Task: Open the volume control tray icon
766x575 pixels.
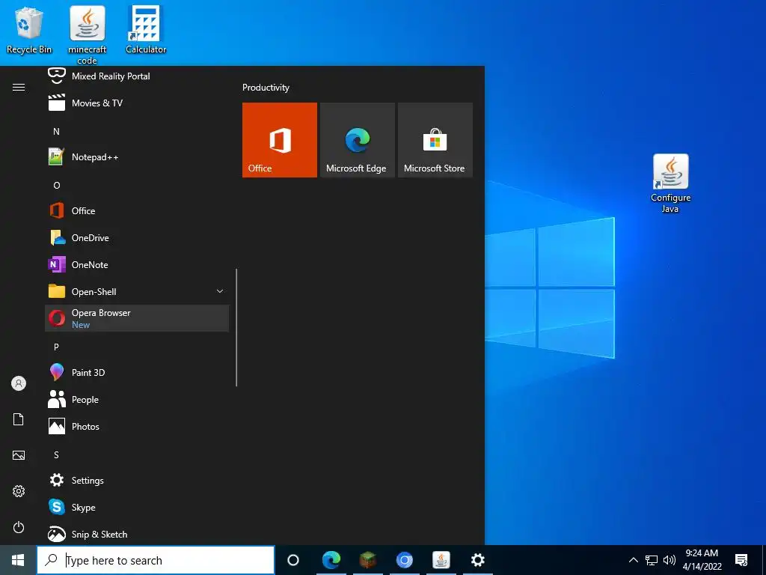Action: (x=670, y=560)
